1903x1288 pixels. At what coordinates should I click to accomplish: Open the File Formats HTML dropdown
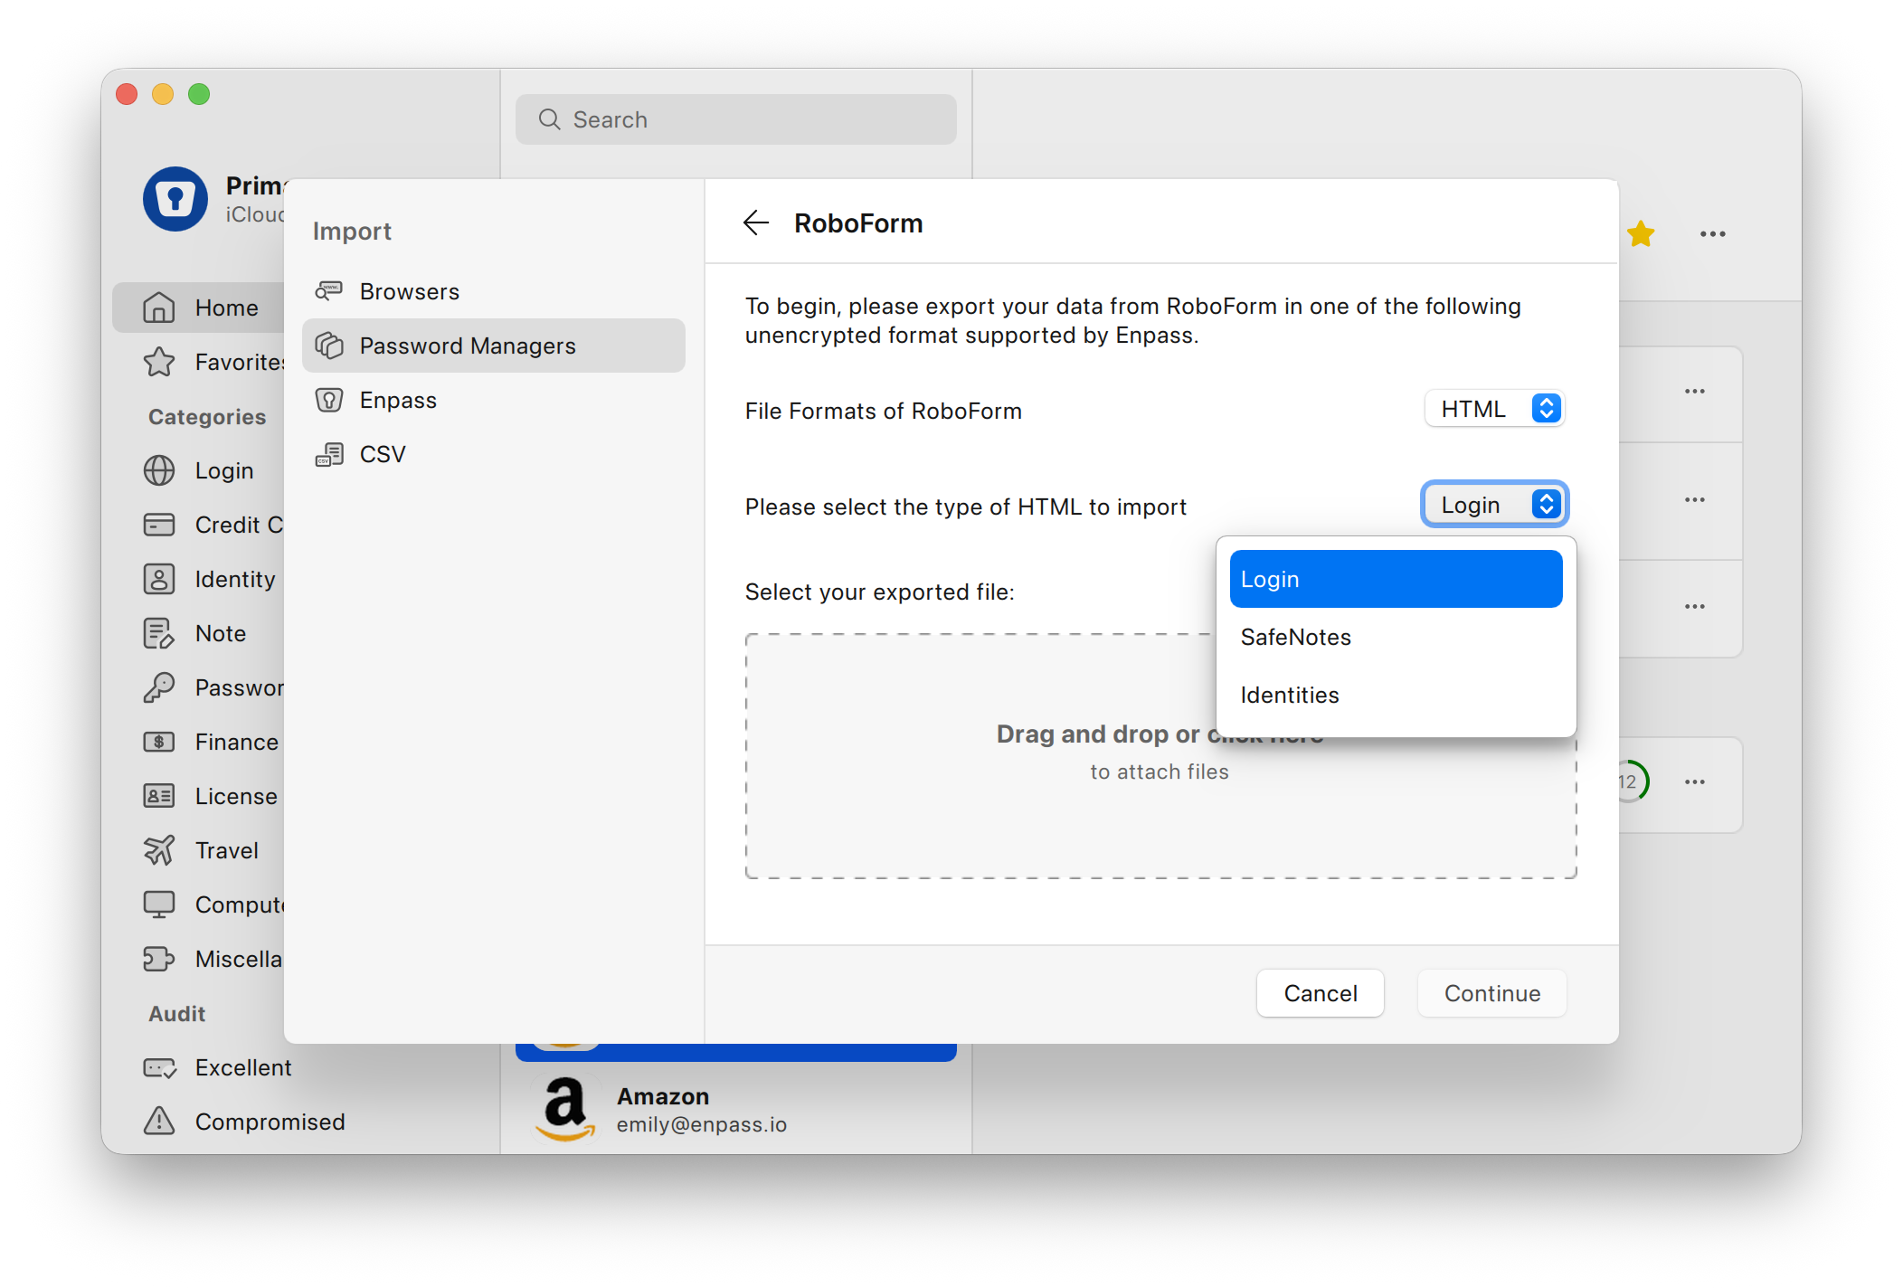(1496, 409)
